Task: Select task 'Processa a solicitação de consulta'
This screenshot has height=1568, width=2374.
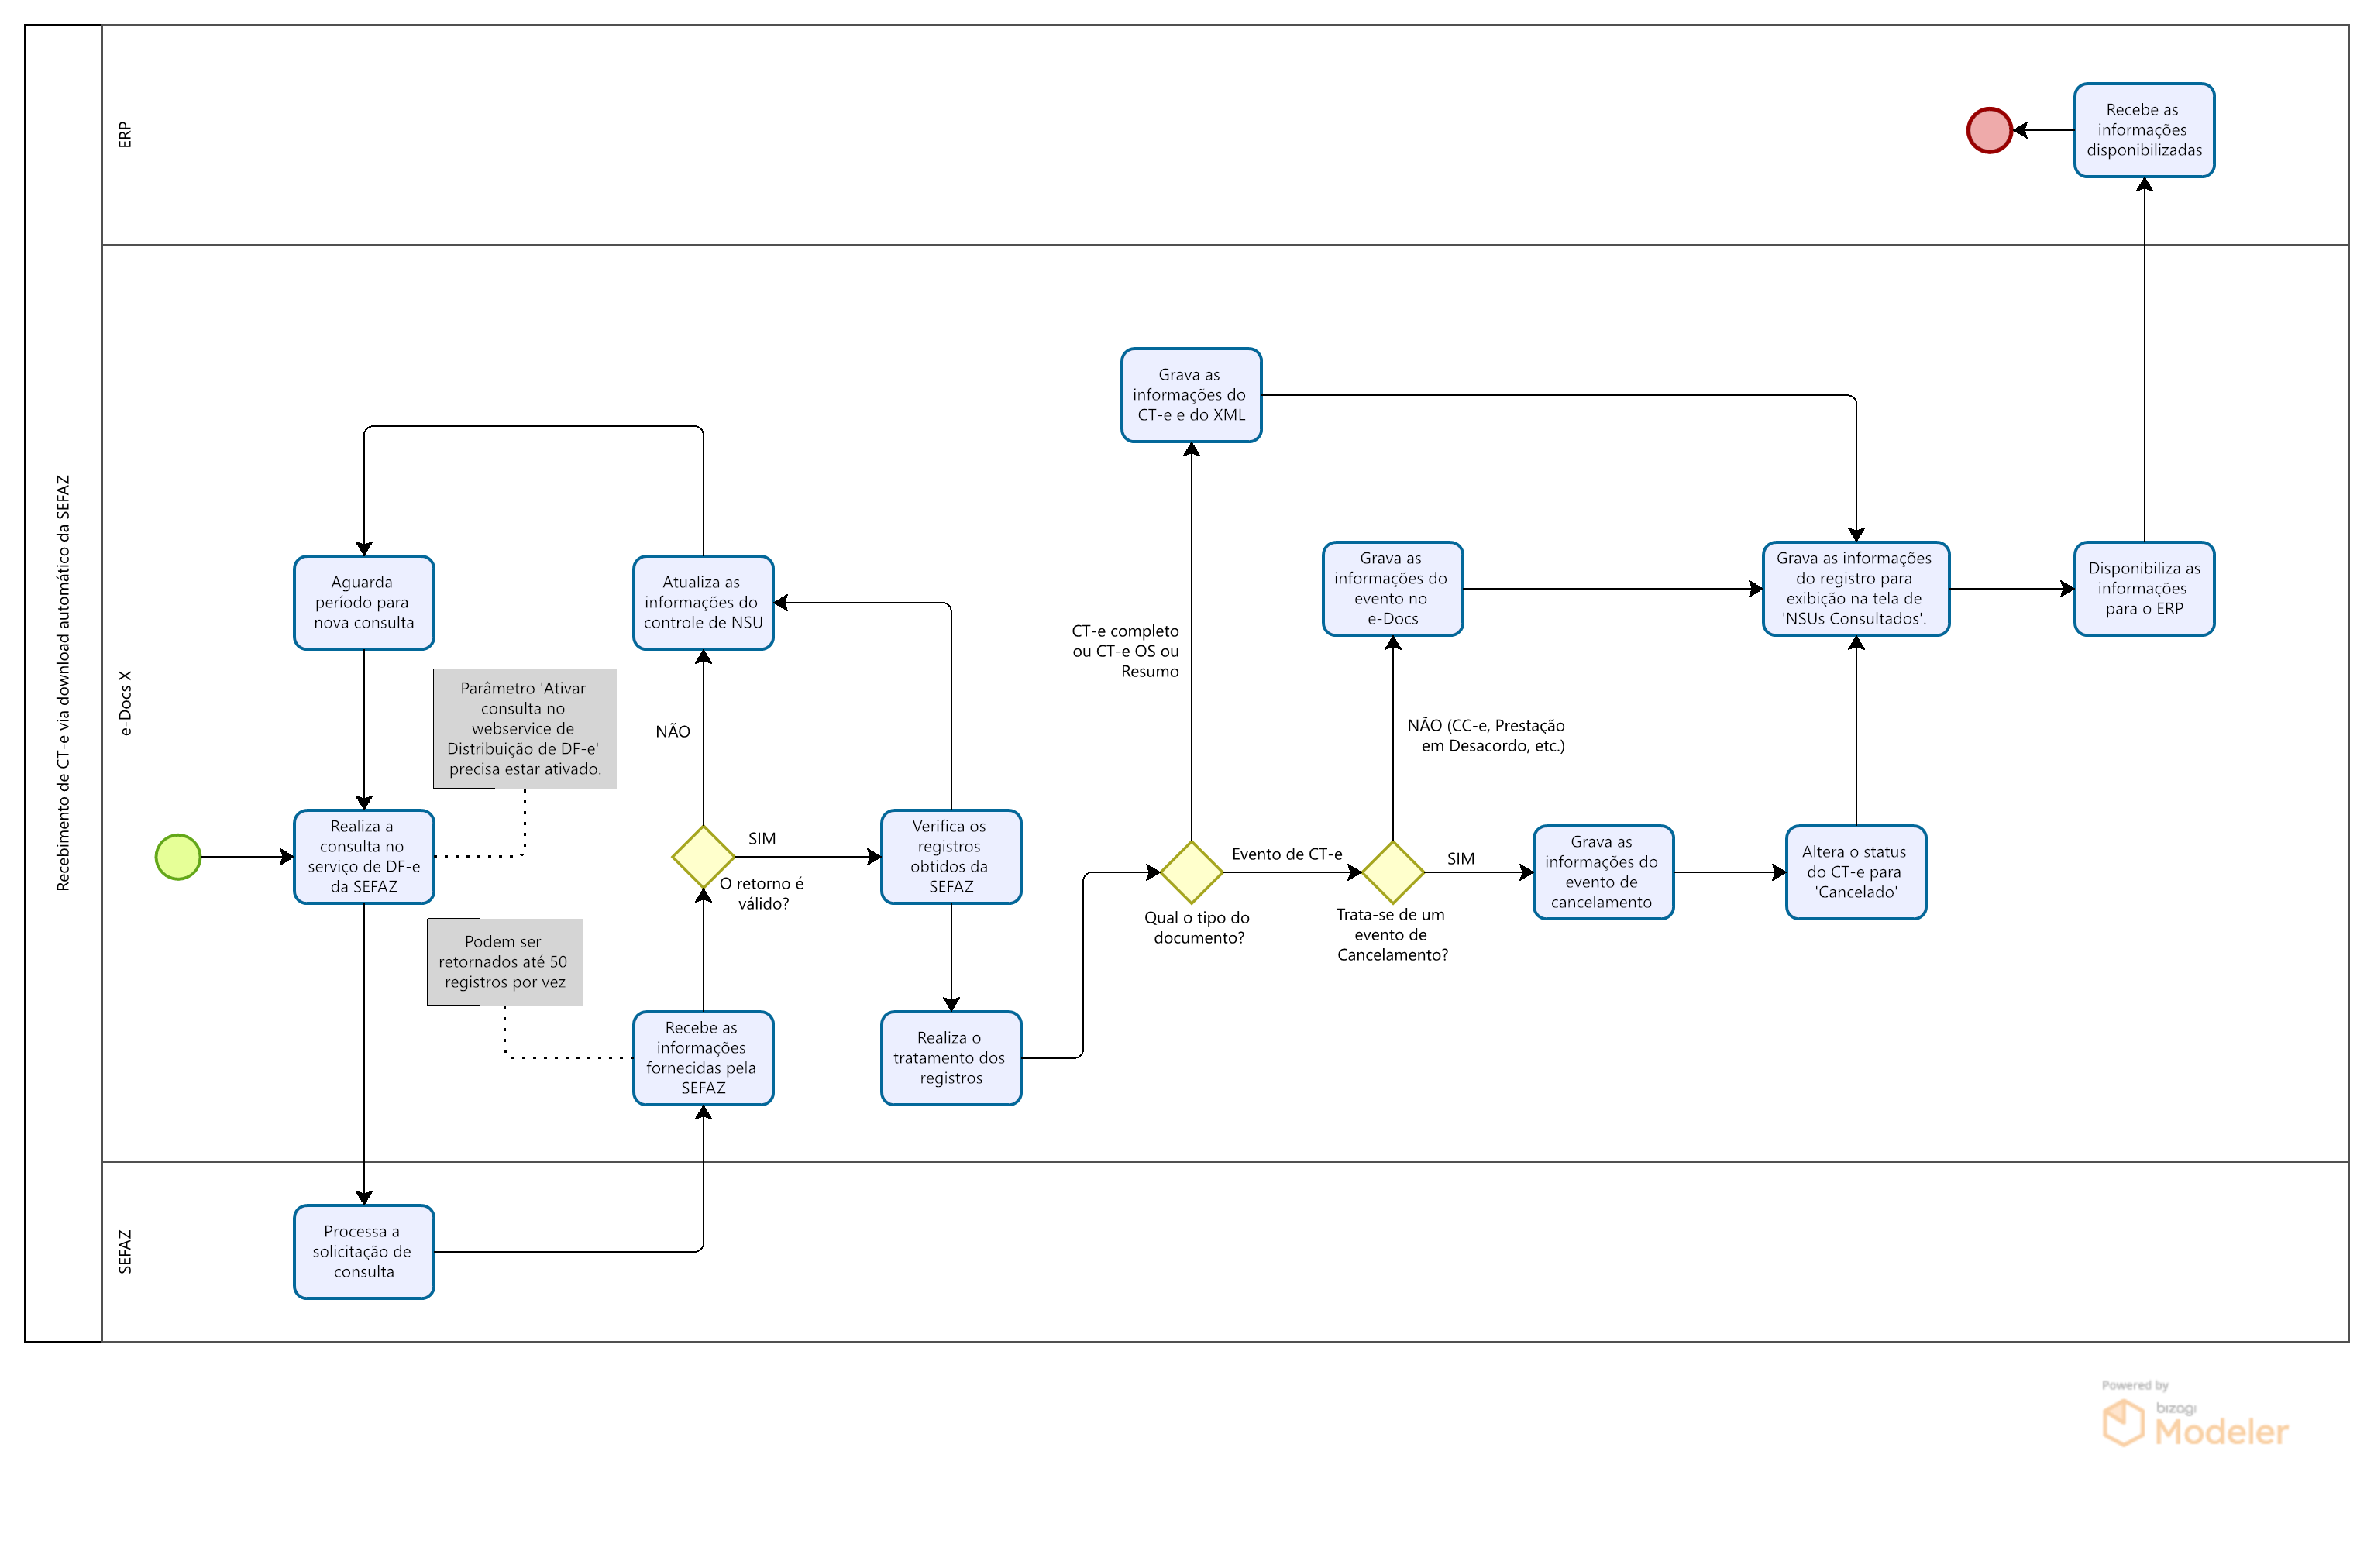Action: coord(364,1252)
